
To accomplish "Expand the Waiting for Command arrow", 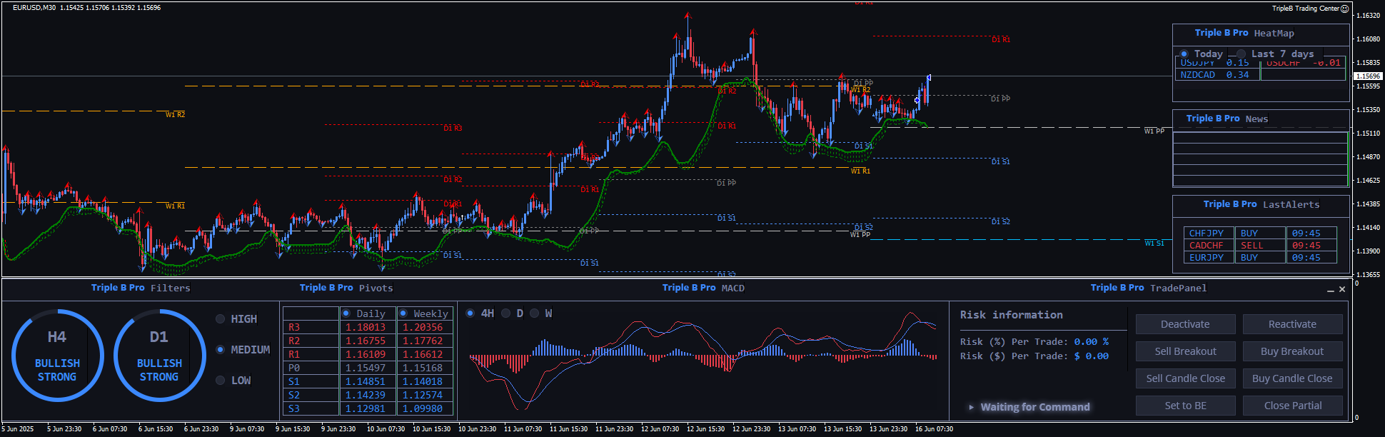I will click(x=971, y=407).
